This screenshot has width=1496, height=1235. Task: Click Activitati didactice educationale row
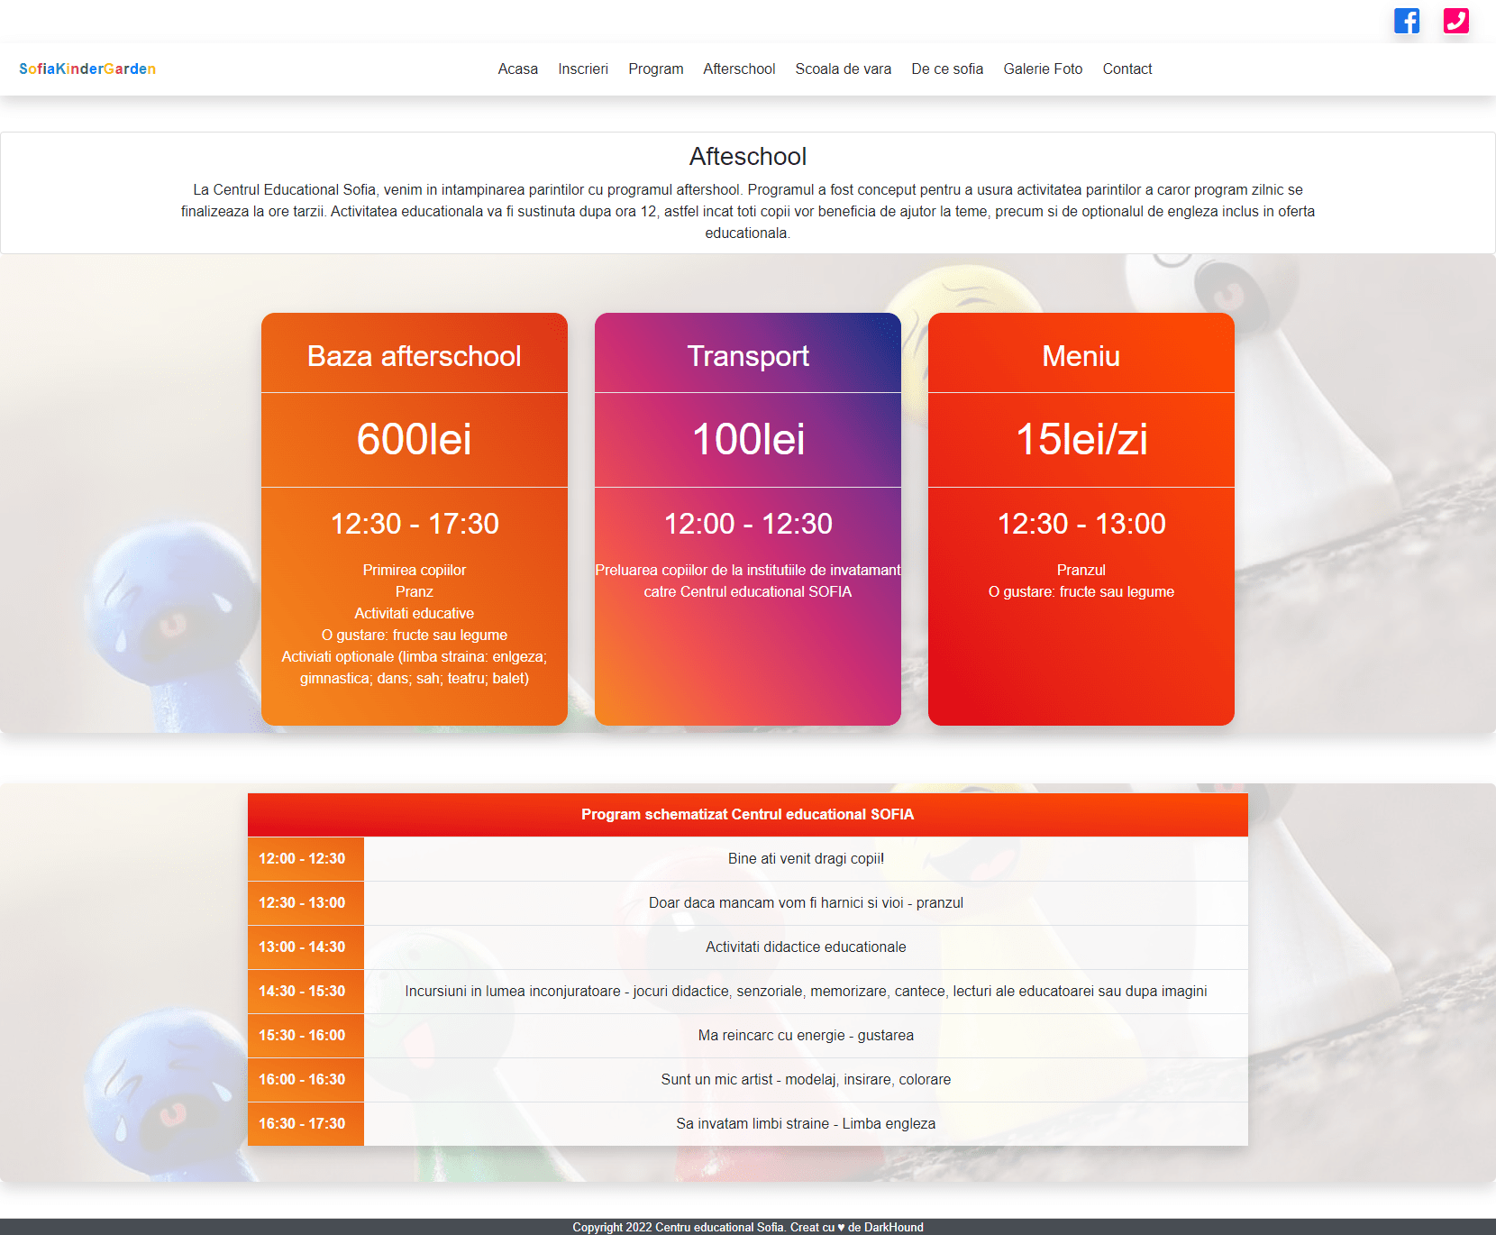tap(806, 947)
